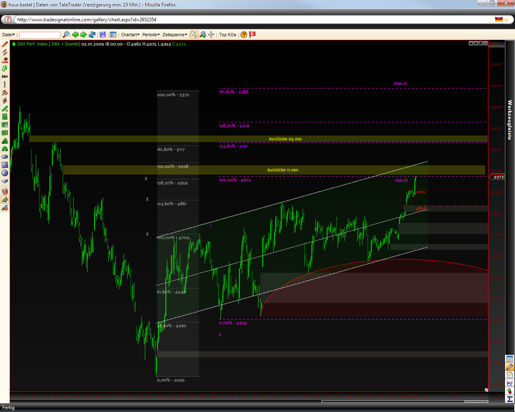Open the starred document favorites icon
515x412 pixels.
coord(510,375)
